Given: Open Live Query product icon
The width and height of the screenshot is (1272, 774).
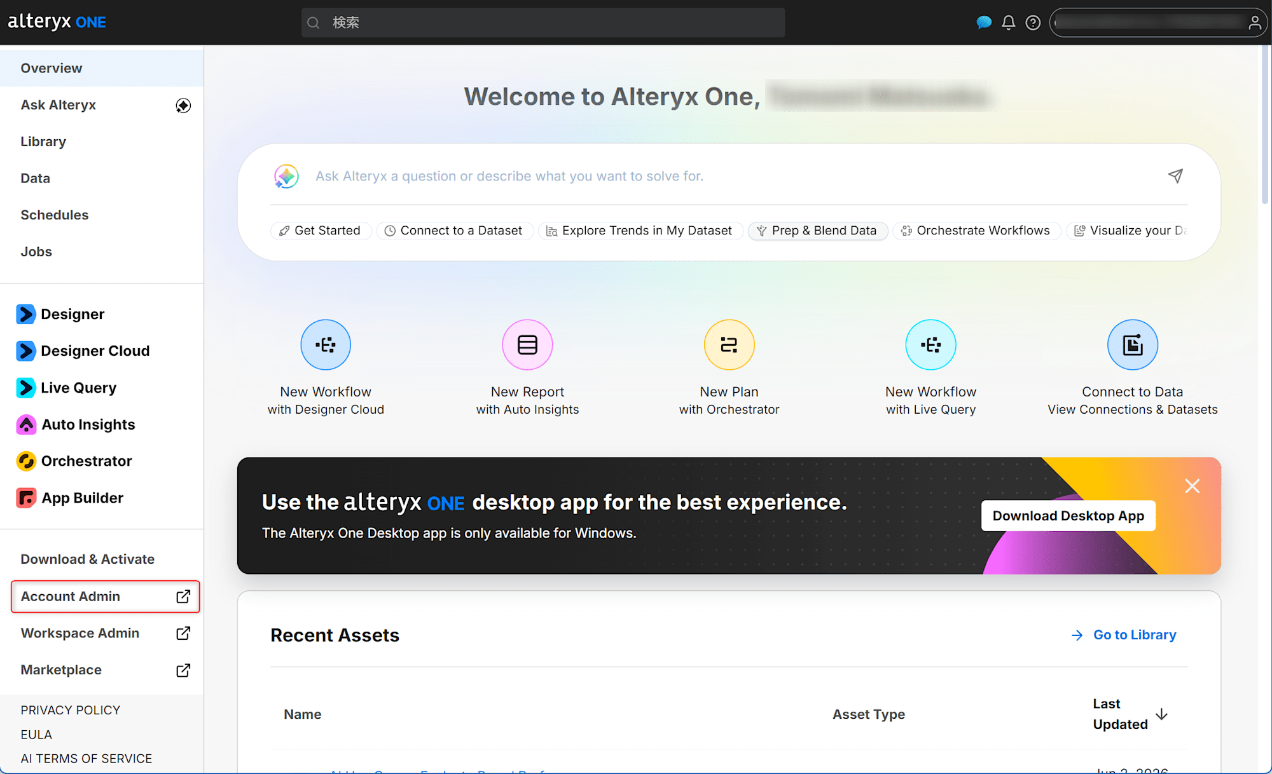Looking at the screenshot, I should [25, 388].
